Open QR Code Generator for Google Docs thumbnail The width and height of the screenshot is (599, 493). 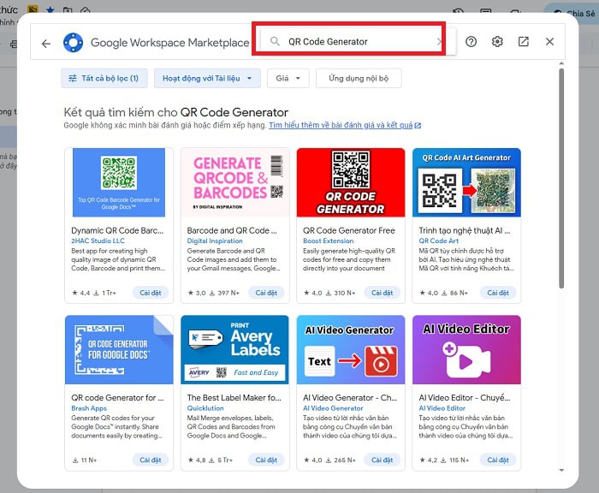click(119, 350)
